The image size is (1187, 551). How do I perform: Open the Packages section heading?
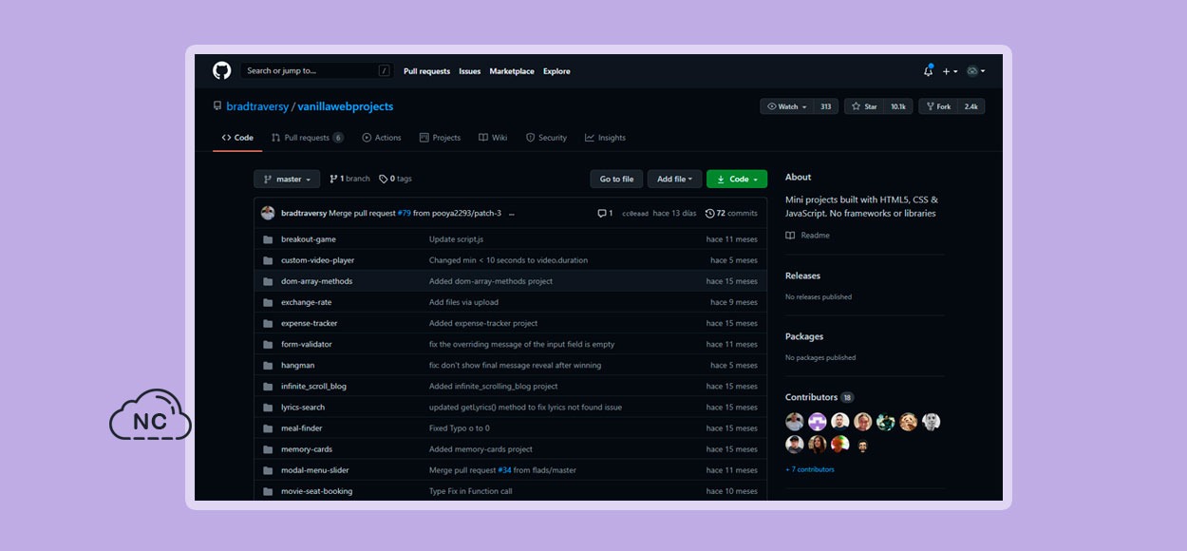804,336
